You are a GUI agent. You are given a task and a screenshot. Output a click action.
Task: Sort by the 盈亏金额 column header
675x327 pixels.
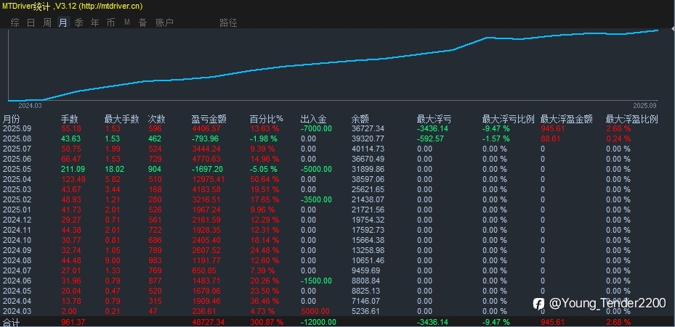point(209,119)
